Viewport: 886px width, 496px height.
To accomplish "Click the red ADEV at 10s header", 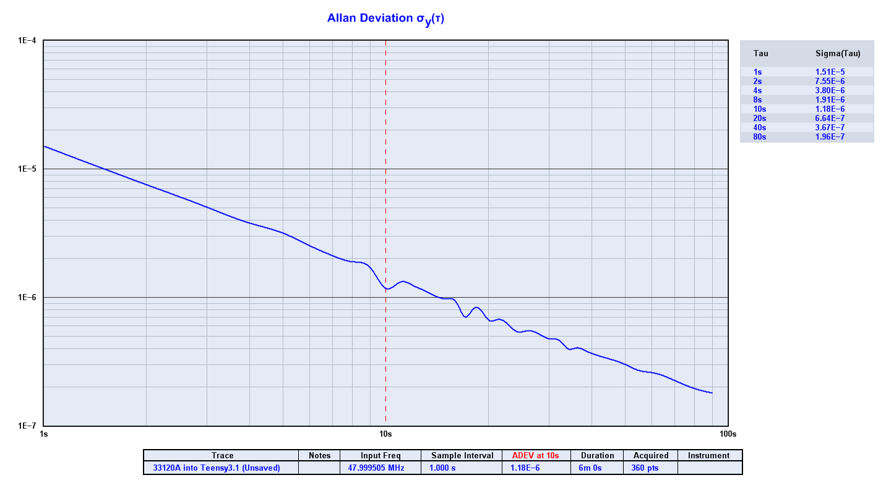I will click(x=535, y=456).
